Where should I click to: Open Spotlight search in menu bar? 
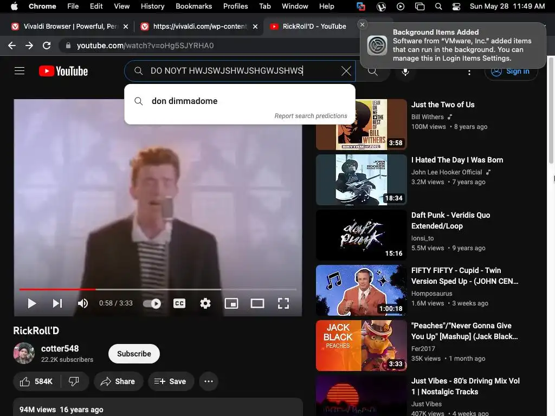pos(438,6)
